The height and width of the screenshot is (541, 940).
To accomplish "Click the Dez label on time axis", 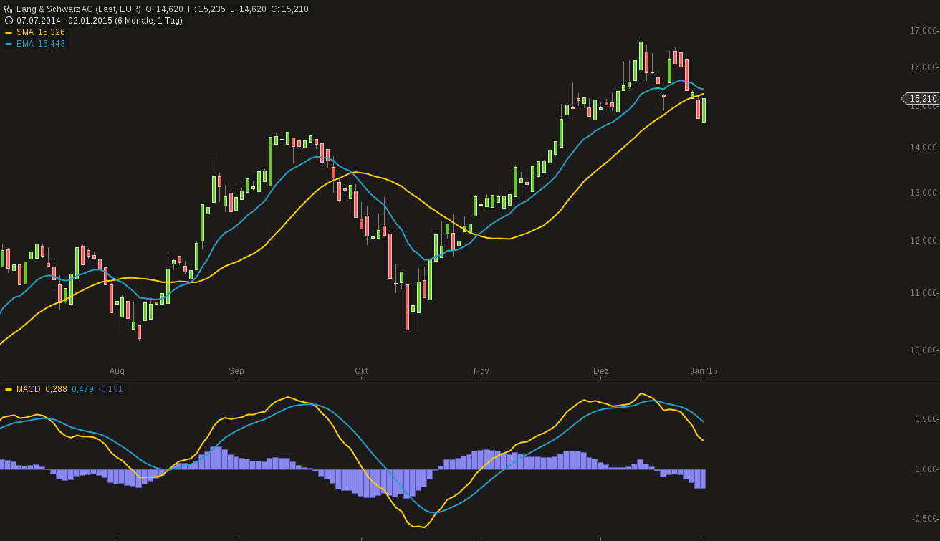I will [x=601, y=371].
